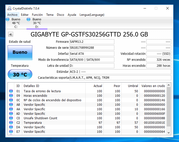Open the Disco menu
Image resolution: width=179 pixels, height=142 pixels.
click(x=60, y=15)
